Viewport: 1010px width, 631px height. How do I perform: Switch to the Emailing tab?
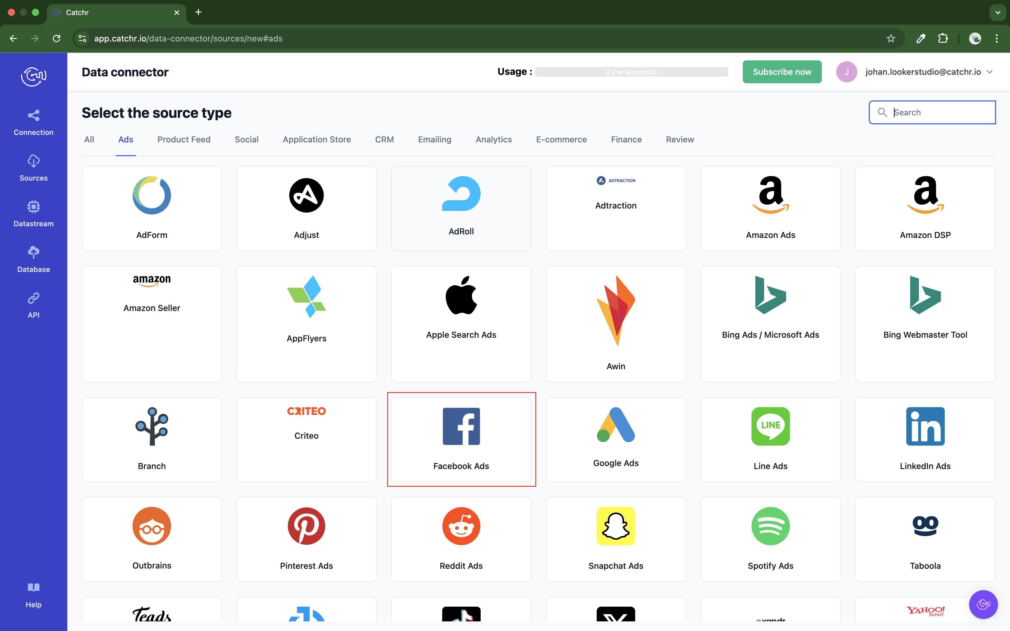[434, 139]
